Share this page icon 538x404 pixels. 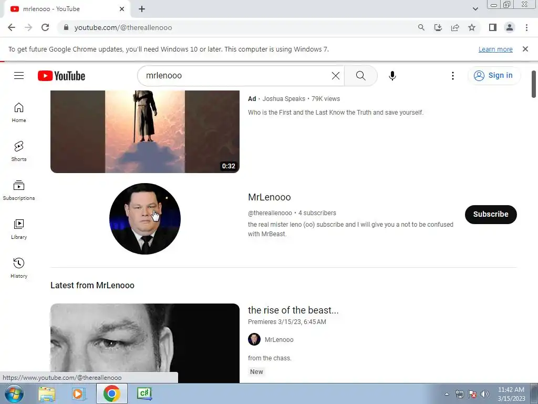point(455,27)
